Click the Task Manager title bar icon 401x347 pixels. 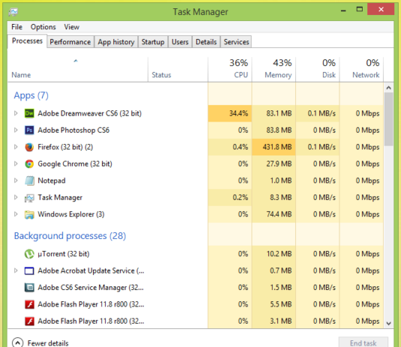[13, 12]
